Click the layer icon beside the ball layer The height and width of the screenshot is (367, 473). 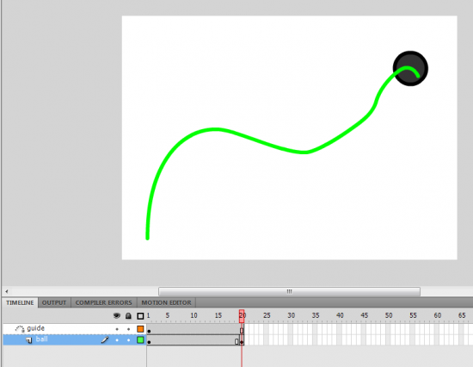[x=29, y=340]
